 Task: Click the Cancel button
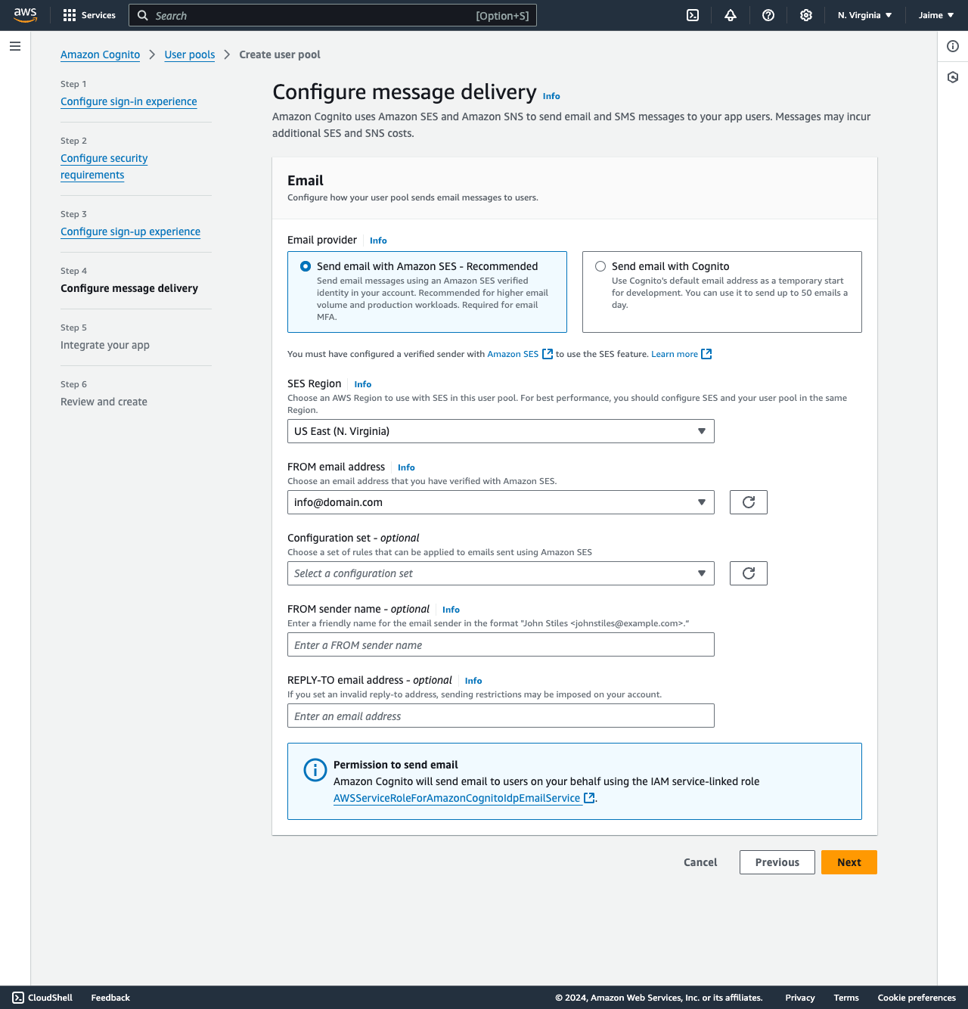pos(700,862)
